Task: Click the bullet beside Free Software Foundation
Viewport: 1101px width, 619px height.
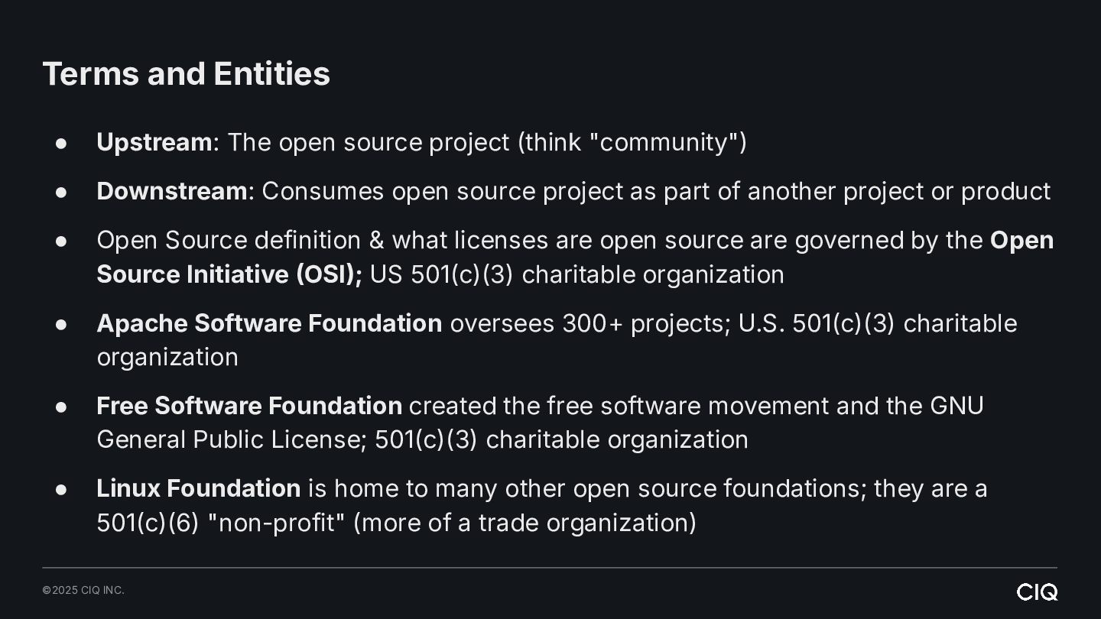Action: (x=62, y=407)
